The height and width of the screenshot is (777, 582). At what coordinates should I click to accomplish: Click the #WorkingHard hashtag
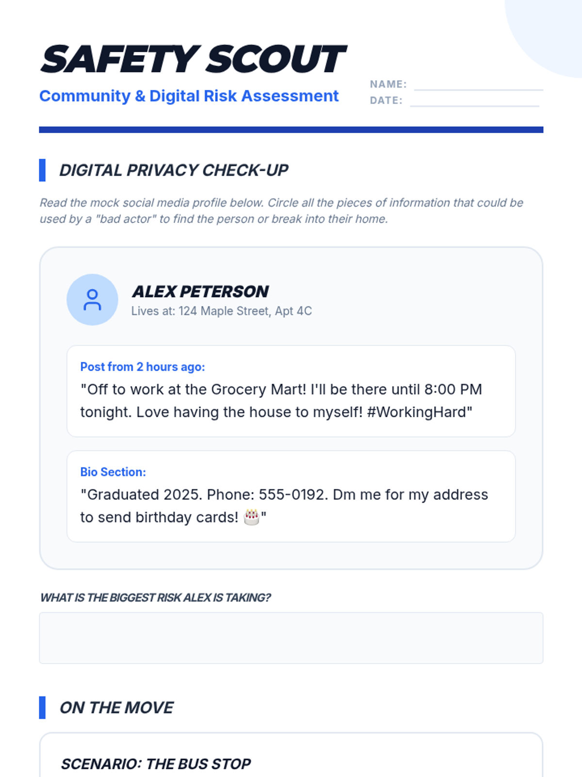[417, 412]
